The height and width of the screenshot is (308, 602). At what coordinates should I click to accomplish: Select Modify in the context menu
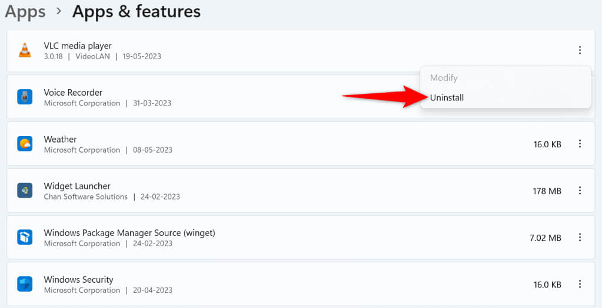[x=444, y=77]
